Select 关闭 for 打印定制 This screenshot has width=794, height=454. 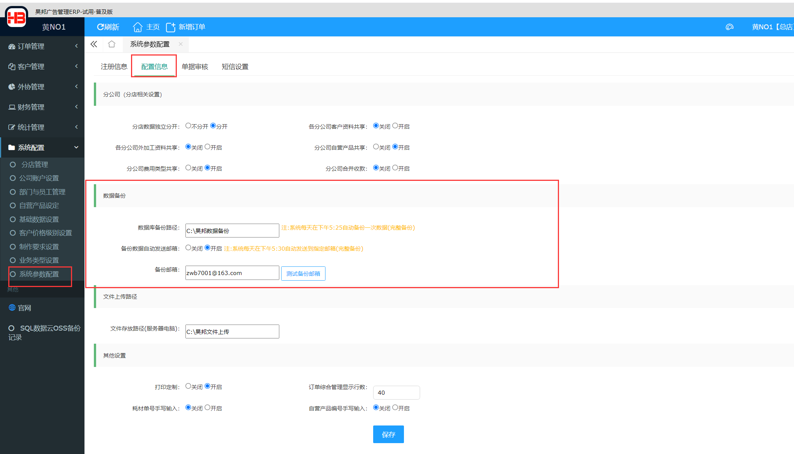[188, 386]
